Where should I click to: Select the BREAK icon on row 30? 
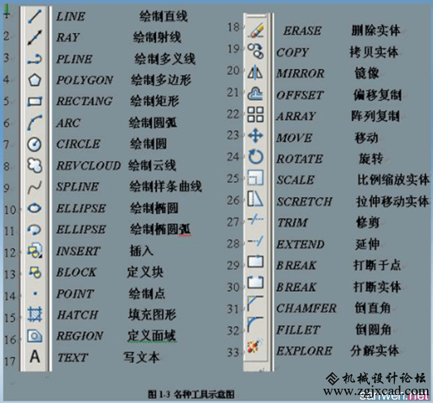point(255,282)
